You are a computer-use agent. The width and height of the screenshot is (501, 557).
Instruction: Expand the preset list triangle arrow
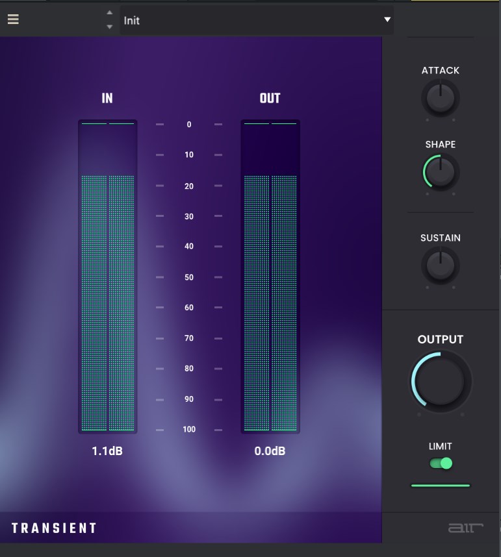(387, 19)
